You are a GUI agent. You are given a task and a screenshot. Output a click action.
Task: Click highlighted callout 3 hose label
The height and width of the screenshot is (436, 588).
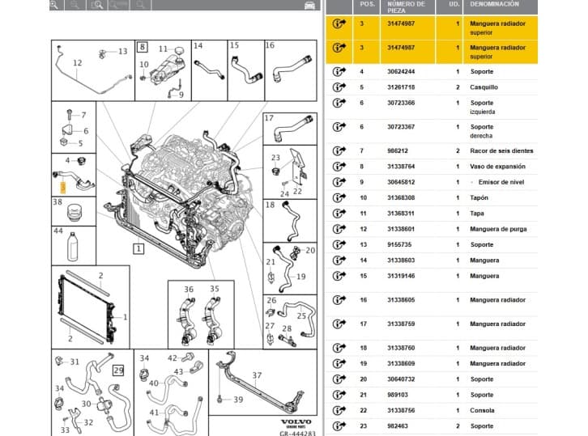click(63, 188)
